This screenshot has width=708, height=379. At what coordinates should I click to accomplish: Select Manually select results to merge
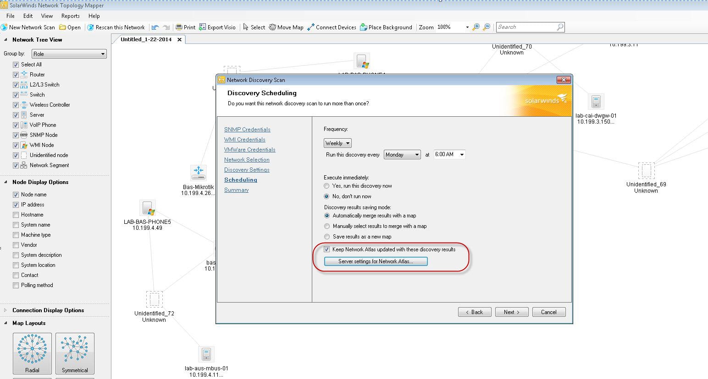[327, 226]
